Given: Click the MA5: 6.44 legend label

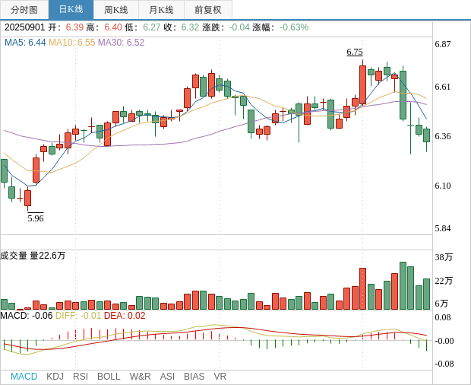Looking at the screenshot, I should [25, 43].
